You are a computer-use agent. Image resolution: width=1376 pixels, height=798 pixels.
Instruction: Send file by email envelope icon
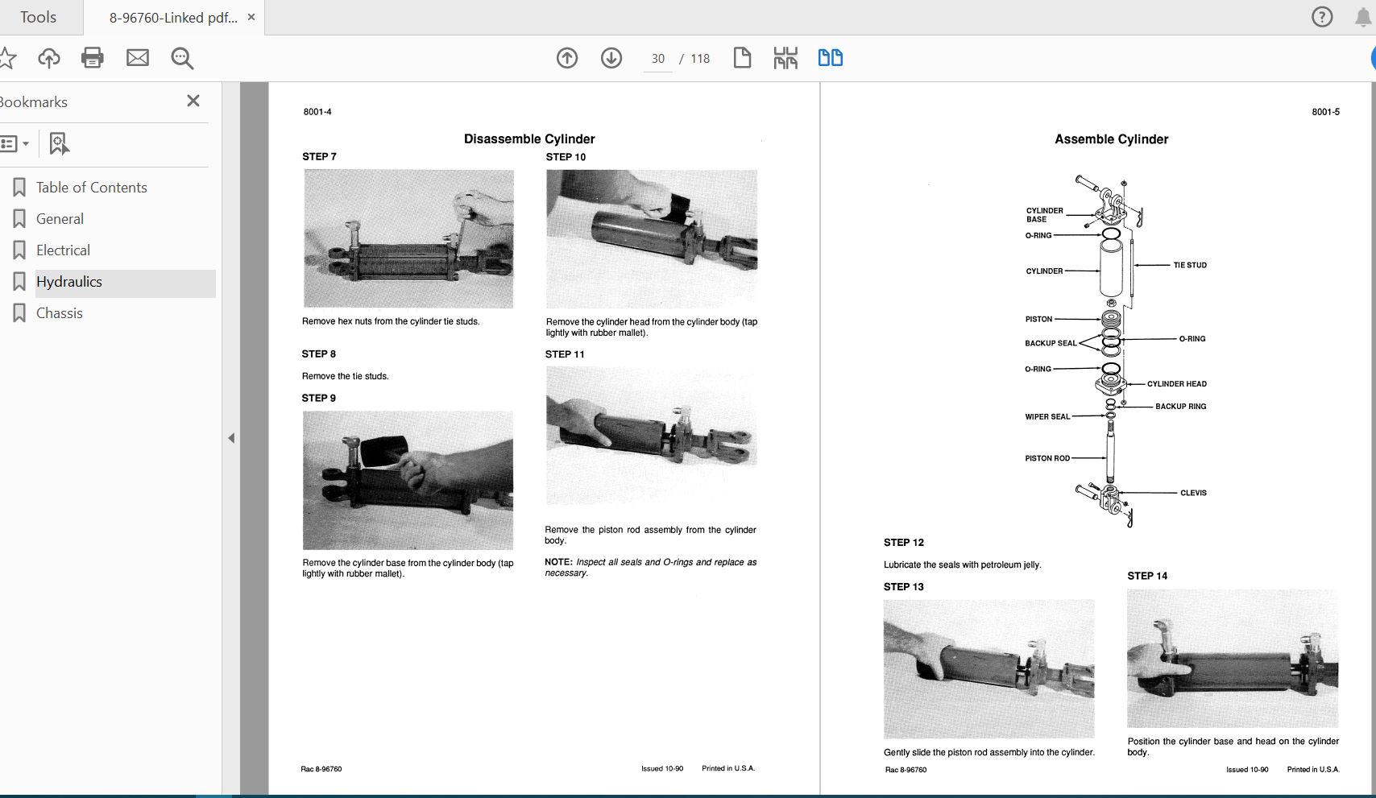pyautogui.click(x=138, y=58)
